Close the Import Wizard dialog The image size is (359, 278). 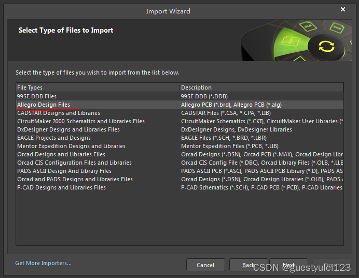pyautogui.click(x=342, y=10)
